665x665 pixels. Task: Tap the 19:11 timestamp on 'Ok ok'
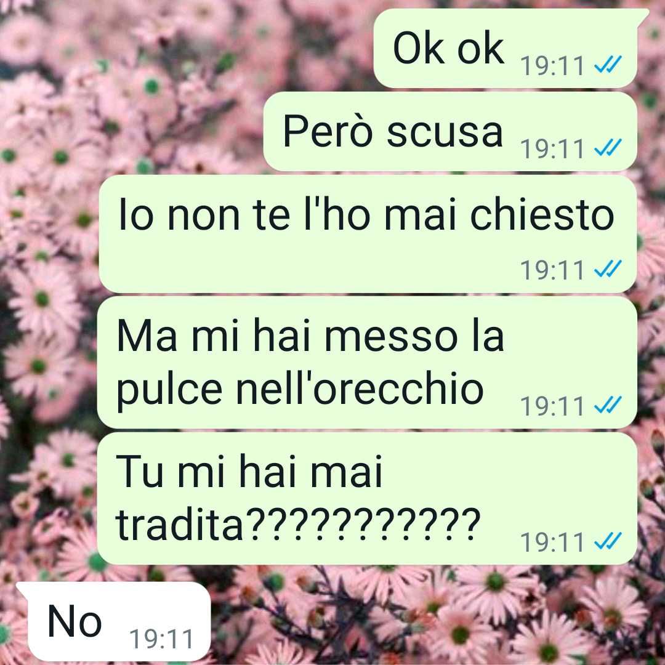coord(552,66)
